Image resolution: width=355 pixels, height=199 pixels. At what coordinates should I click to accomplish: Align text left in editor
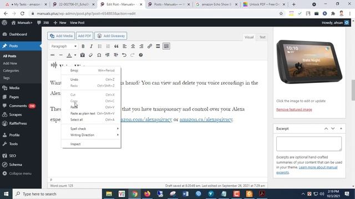[x=124, y=46]
